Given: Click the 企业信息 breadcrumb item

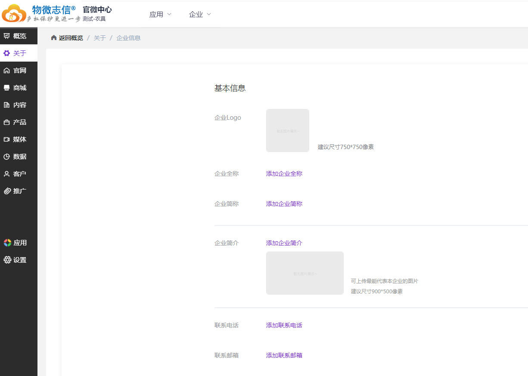Looking at the screenshot, I should [x=128, y=38].
